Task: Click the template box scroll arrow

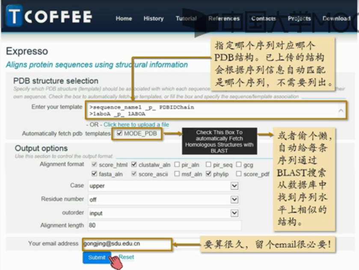Action: coord(341,110)
